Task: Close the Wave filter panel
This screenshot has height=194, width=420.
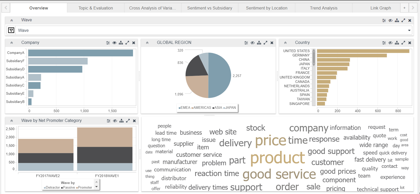Action: pyautogui.click(x=410, y=20)
